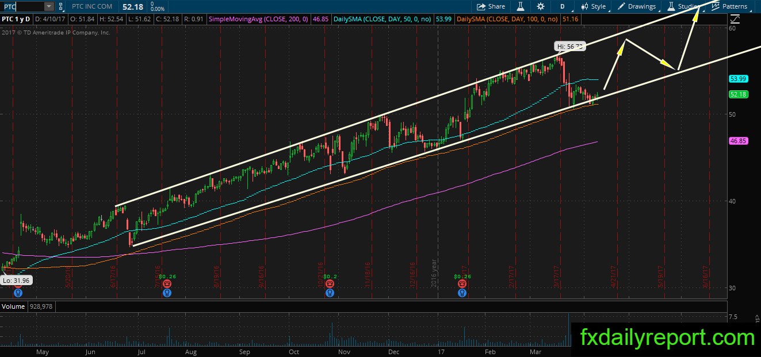Click the 0.00% change value

point(156,9)
